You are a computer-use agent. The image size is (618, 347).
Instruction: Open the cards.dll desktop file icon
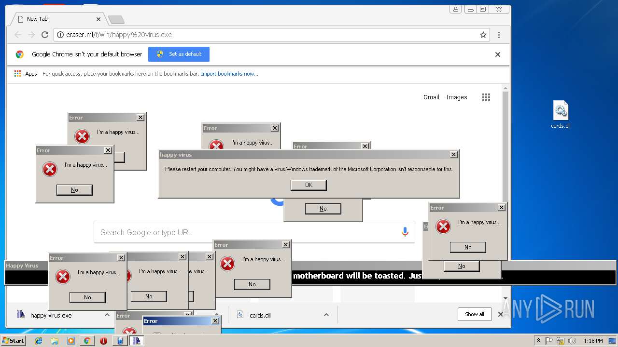(561, 115)
